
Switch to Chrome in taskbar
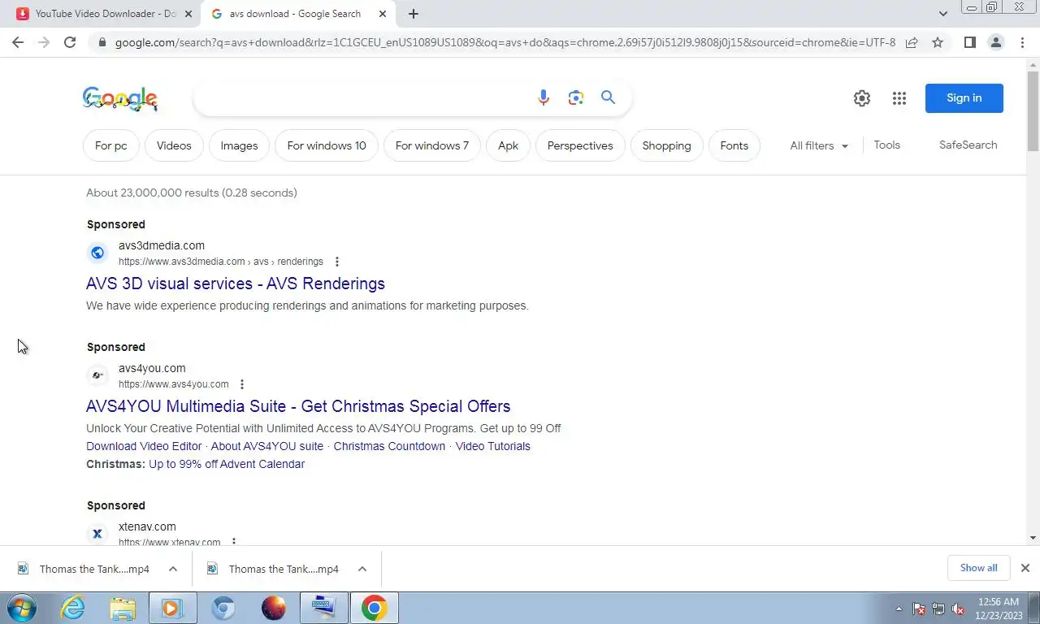coord(374,608)
